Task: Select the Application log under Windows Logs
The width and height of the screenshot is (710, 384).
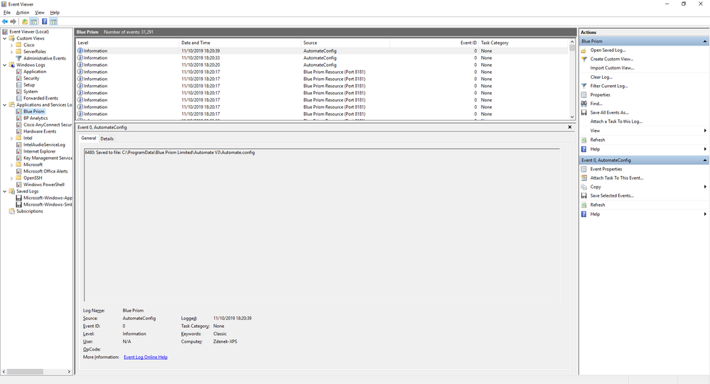Action: point(35,72)
